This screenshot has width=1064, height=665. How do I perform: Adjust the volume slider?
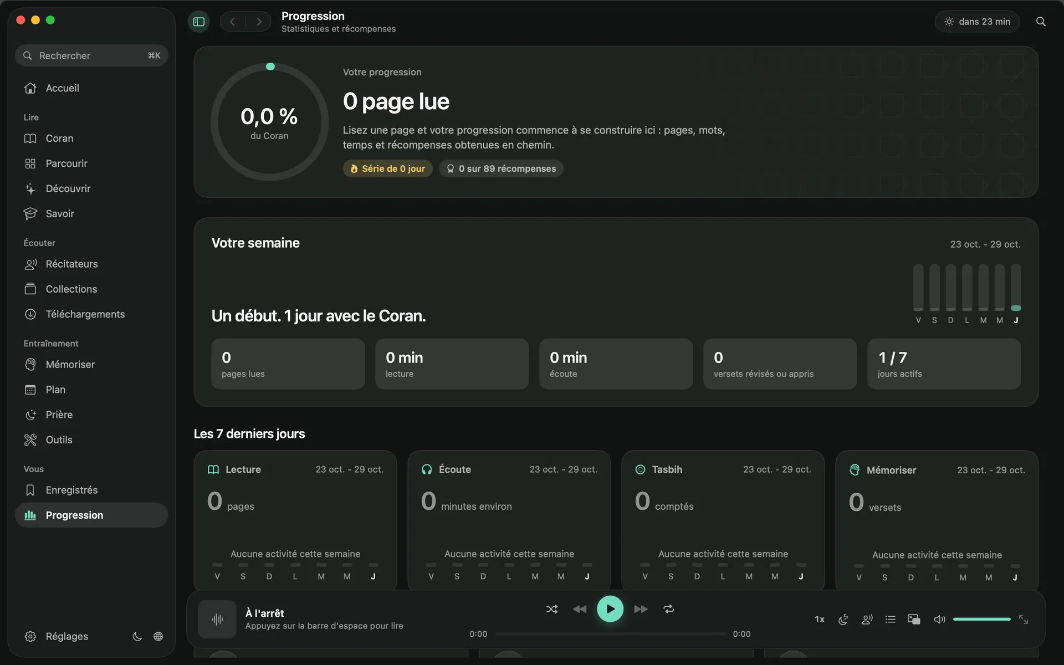coord(982,619)
